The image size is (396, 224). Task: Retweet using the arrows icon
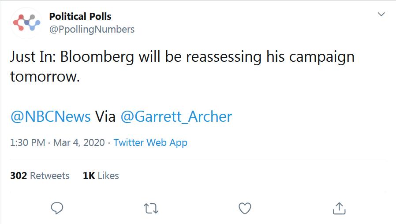tap(151, 209)
